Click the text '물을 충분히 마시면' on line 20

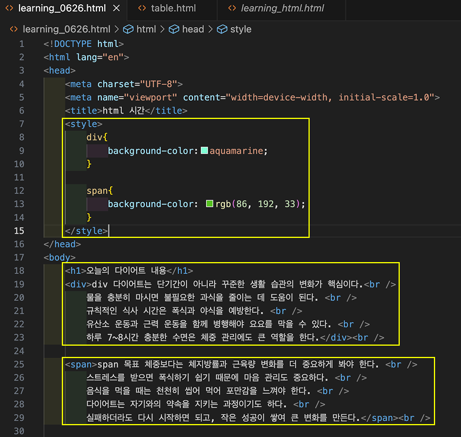pos(122,297)
